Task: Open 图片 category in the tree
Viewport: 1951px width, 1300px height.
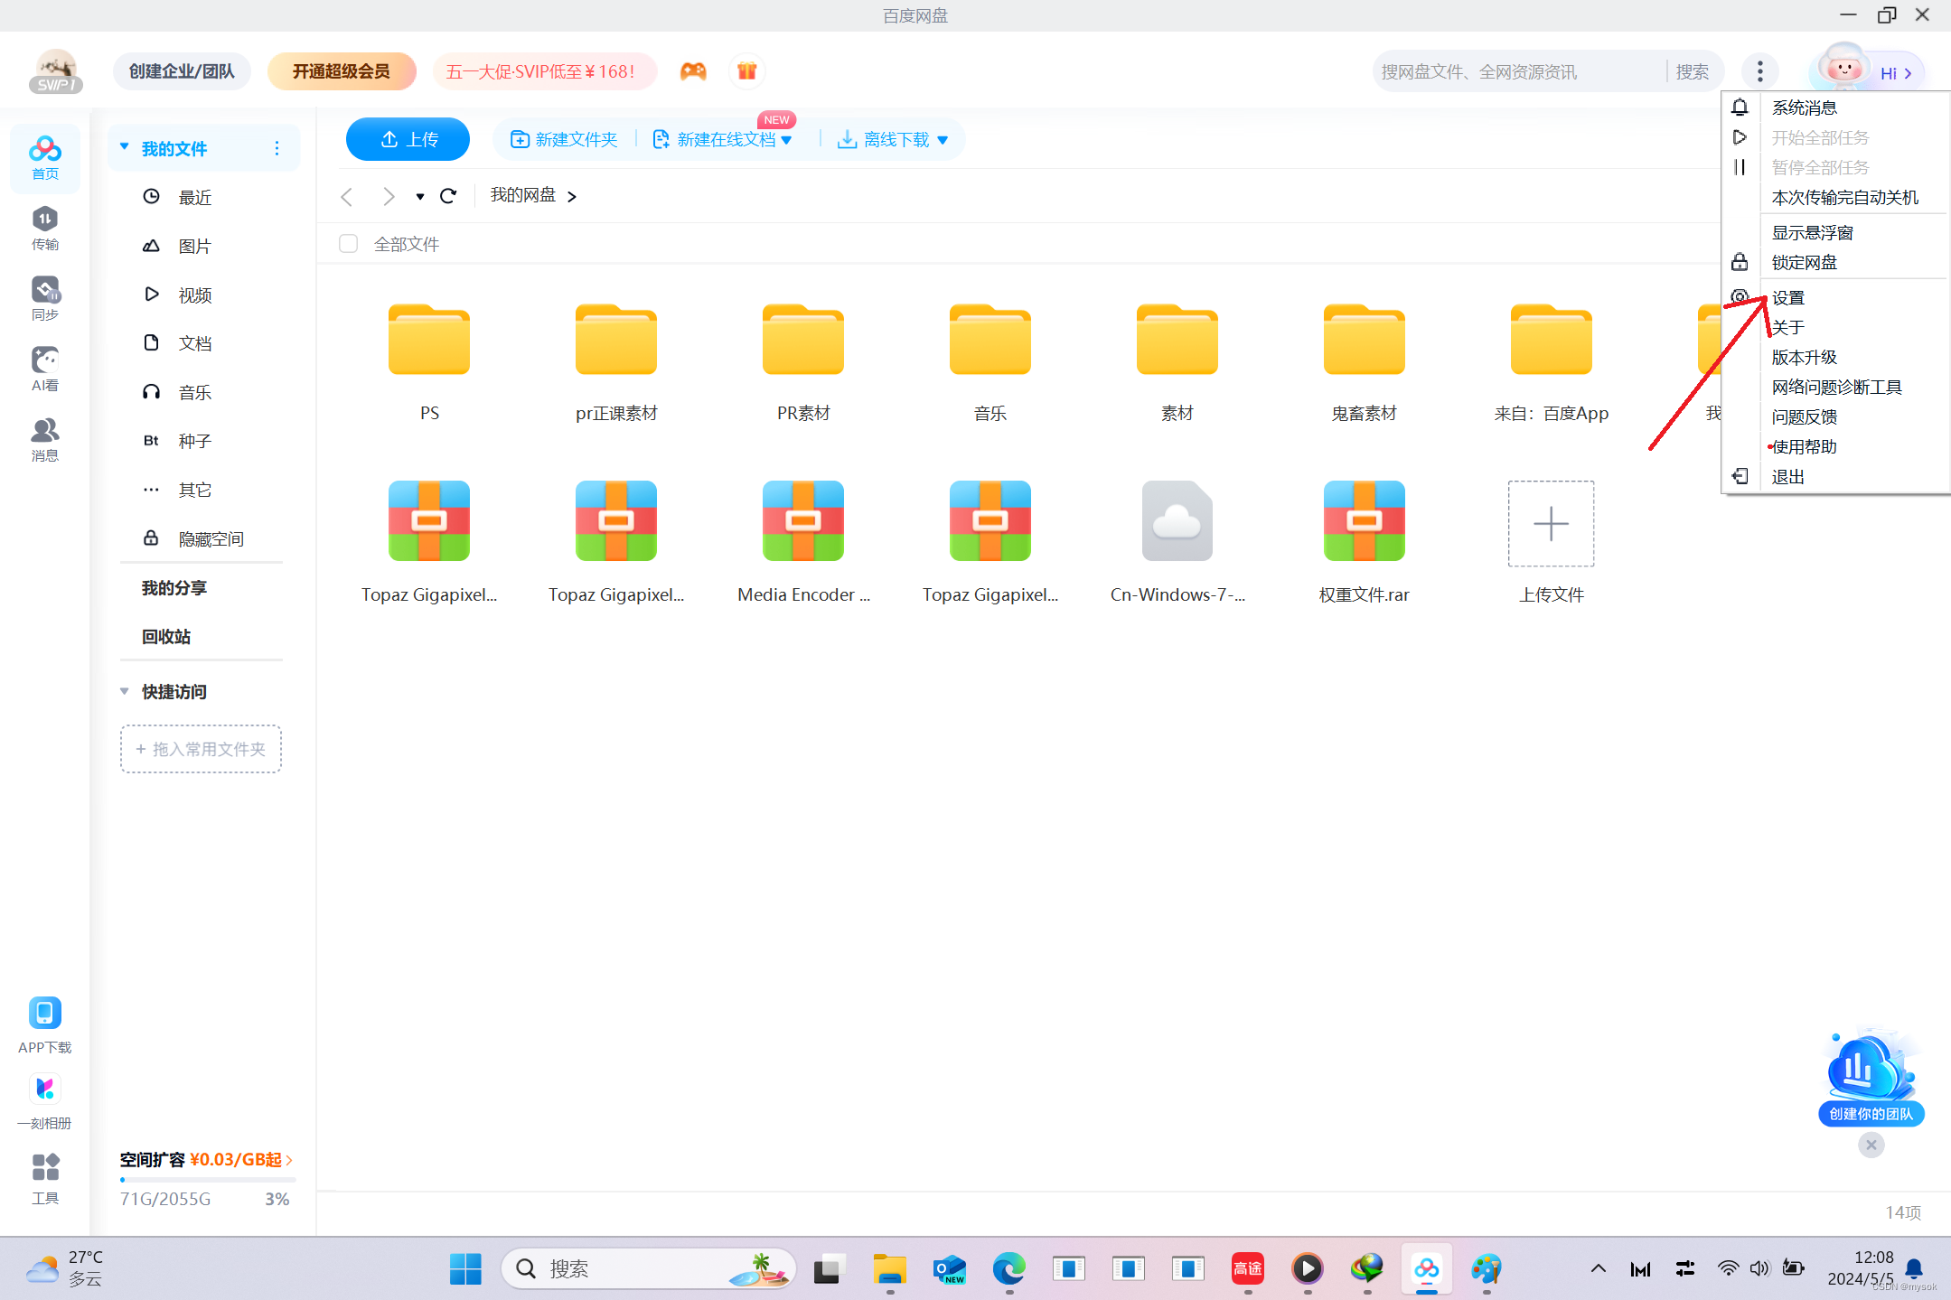Action: tap(195, 246)
